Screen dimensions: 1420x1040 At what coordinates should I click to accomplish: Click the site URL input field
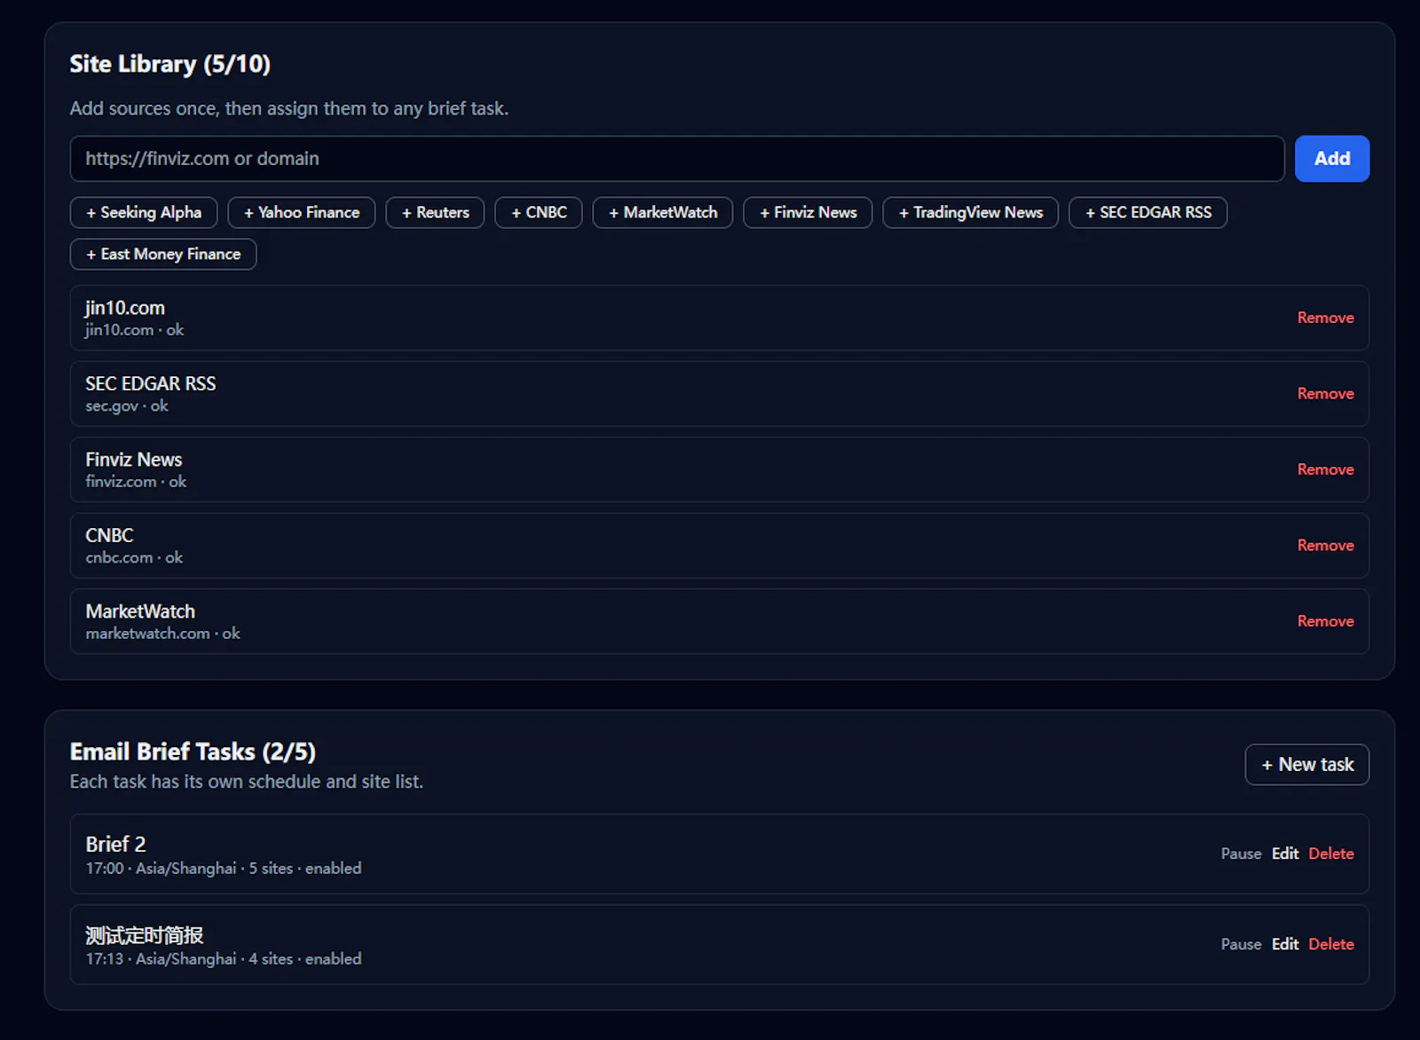(676, 159)
